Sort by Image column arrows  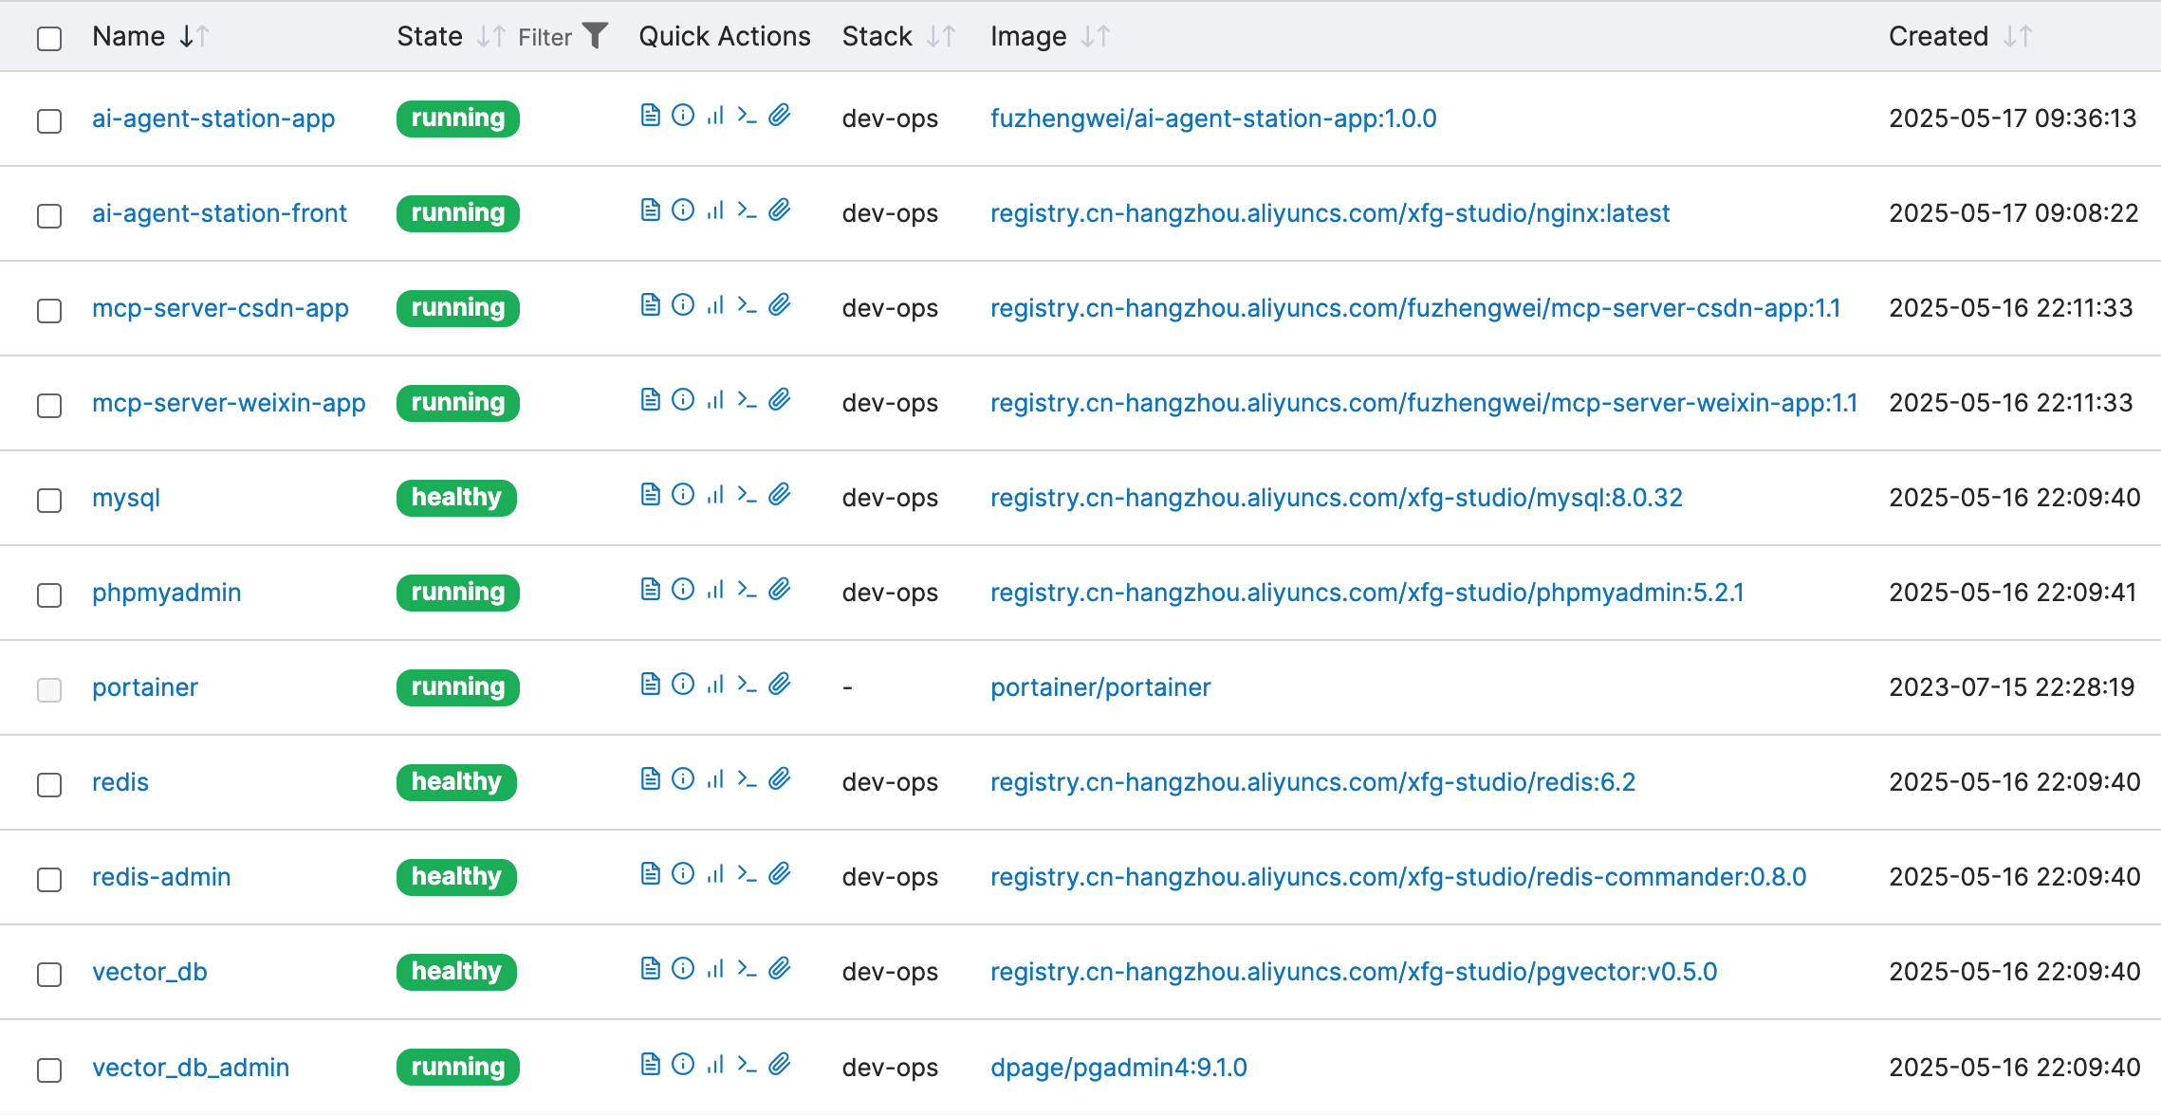coord(1096,37)
